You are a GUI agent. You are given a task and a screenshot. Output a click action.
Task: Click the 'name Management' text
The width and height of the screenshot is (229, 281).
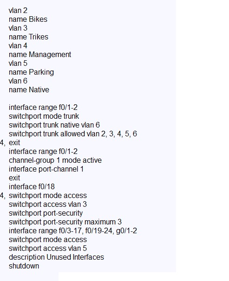(40, 54)
